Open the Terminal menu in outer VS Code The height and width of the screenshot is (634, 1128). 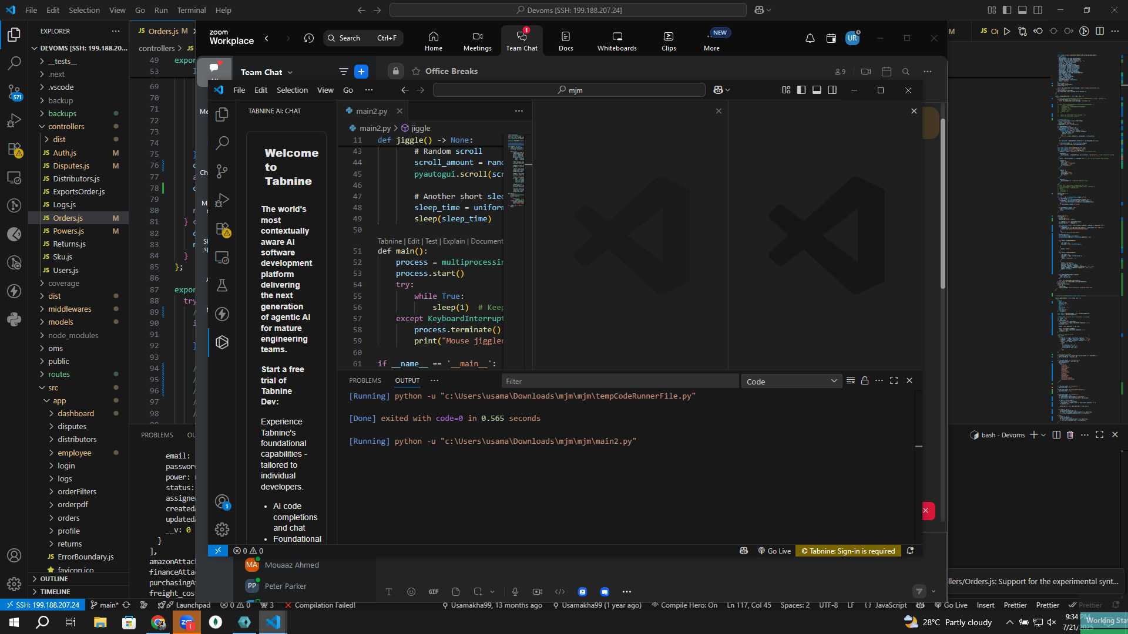(x=192, y=10)
